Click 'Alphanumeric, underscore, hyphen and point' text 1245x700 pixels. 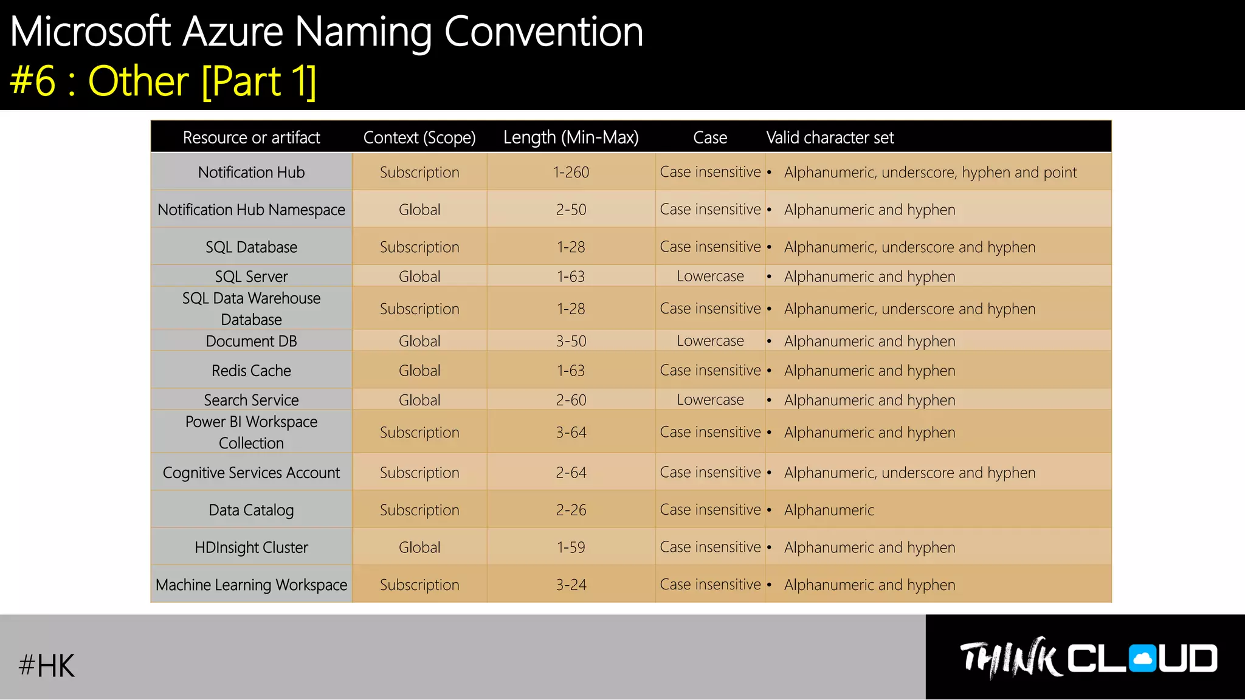click(x=930, y=173)
